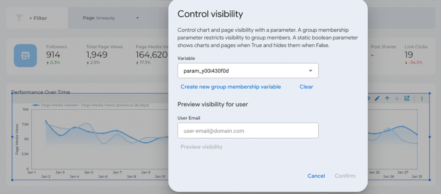Click the Link Clicks scorecard
This screenshot has height=194, width=441.
coord(415,55)
